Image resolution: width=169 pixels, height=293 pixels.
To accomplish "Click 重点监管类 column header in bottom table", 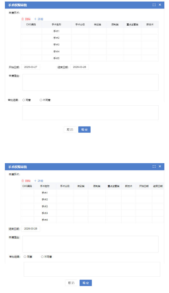I will [x=113, y=186].
